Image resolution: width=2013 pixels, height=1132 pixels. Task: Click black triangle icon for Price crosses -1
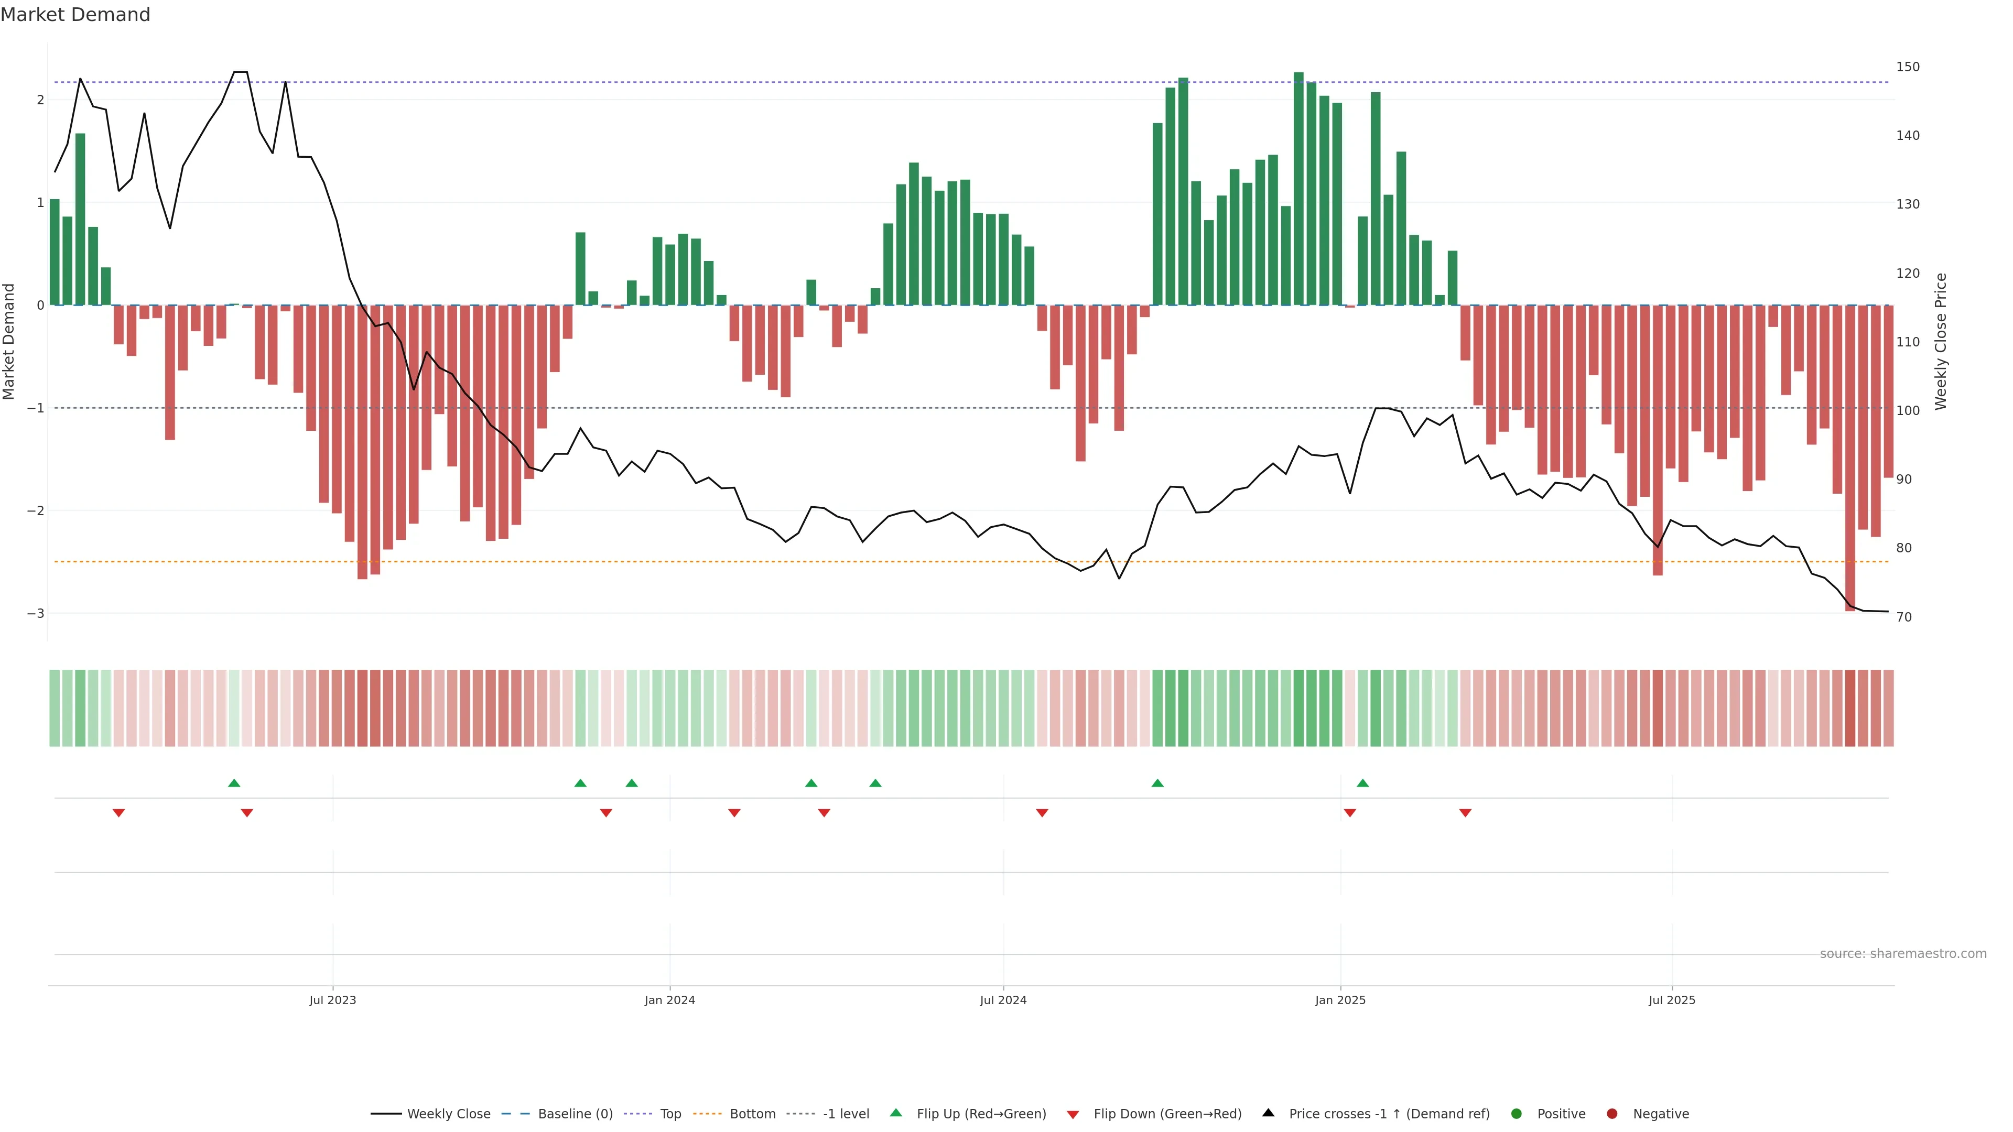(1268, 1113)
